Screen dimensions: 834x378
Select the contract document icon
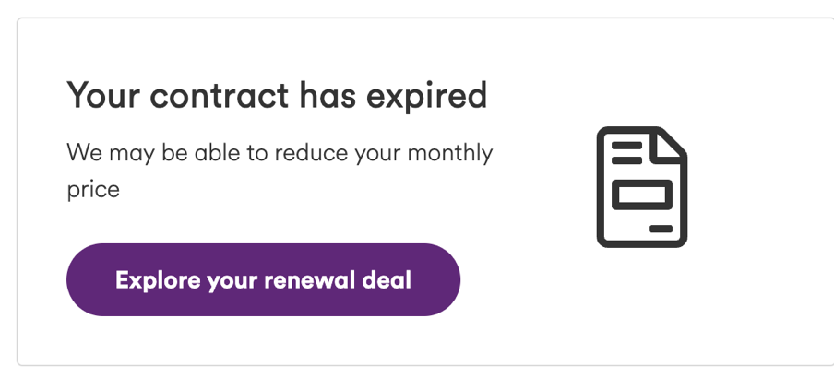(x=642, y=187)
